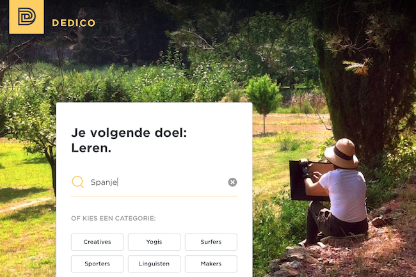Click the yellow underline beneath the search field
Screen dimensions: 416x277
[x=154, y=196]
